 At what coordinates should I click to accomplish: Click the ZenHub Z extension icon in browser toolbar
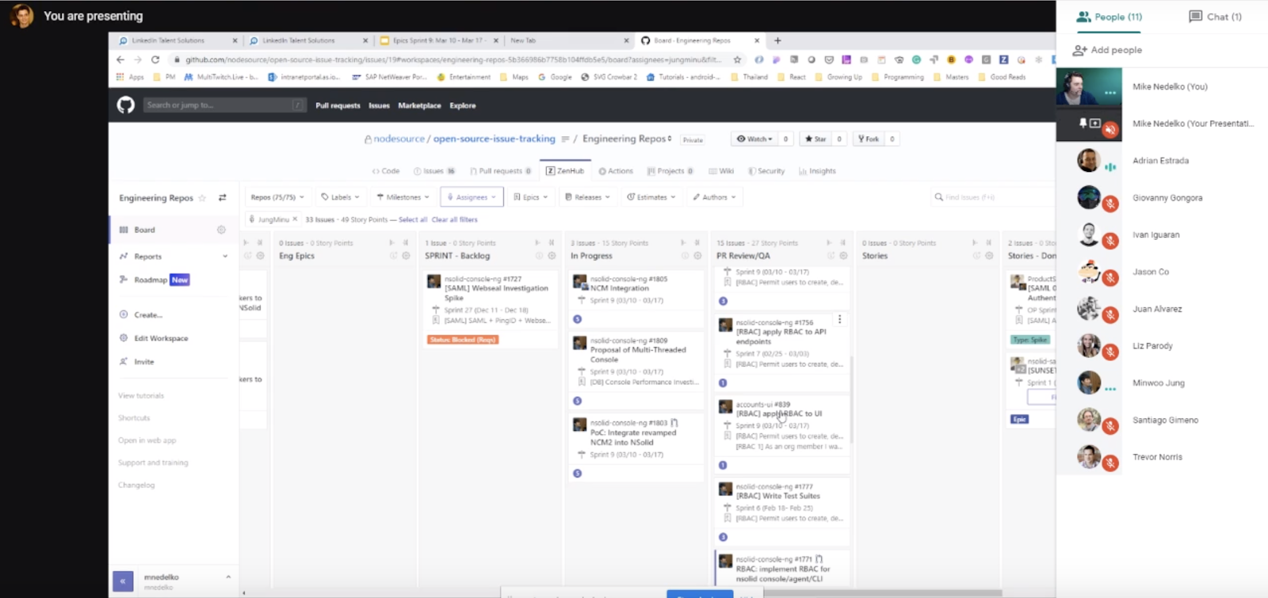[x=1003, y=59]
